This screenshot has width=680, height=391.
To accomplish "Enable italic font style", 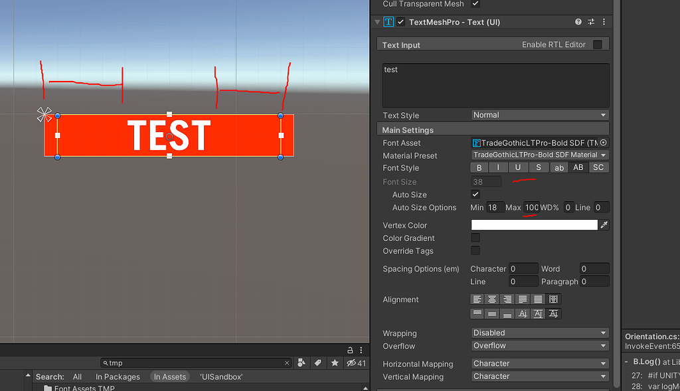I will tap(498, 167).
